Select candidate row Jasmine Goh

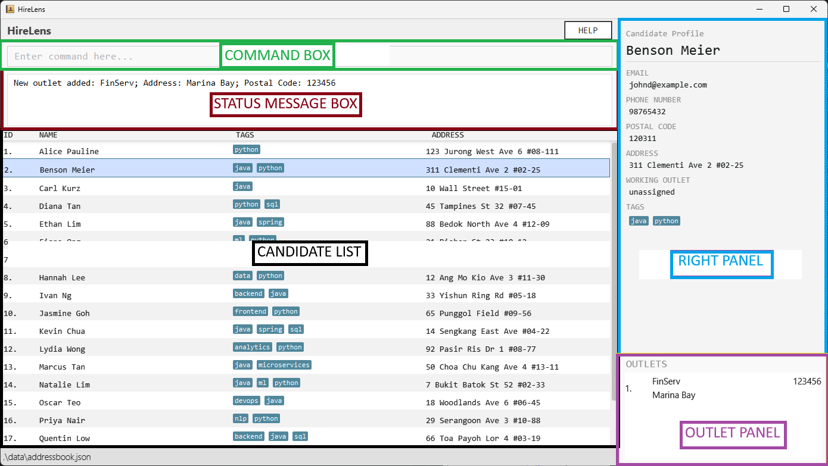click(x=306, y=312)
